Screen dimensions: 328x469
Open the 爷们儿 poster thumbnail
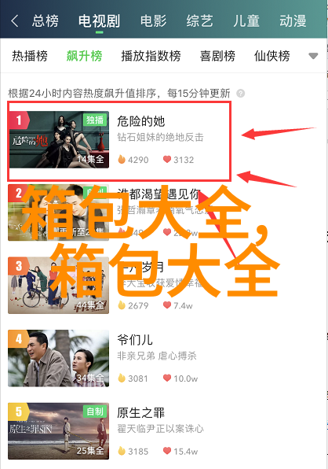[58, 358]
